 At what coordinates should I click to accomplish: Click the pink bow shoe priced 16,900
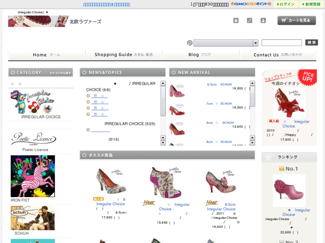(221, 182)
